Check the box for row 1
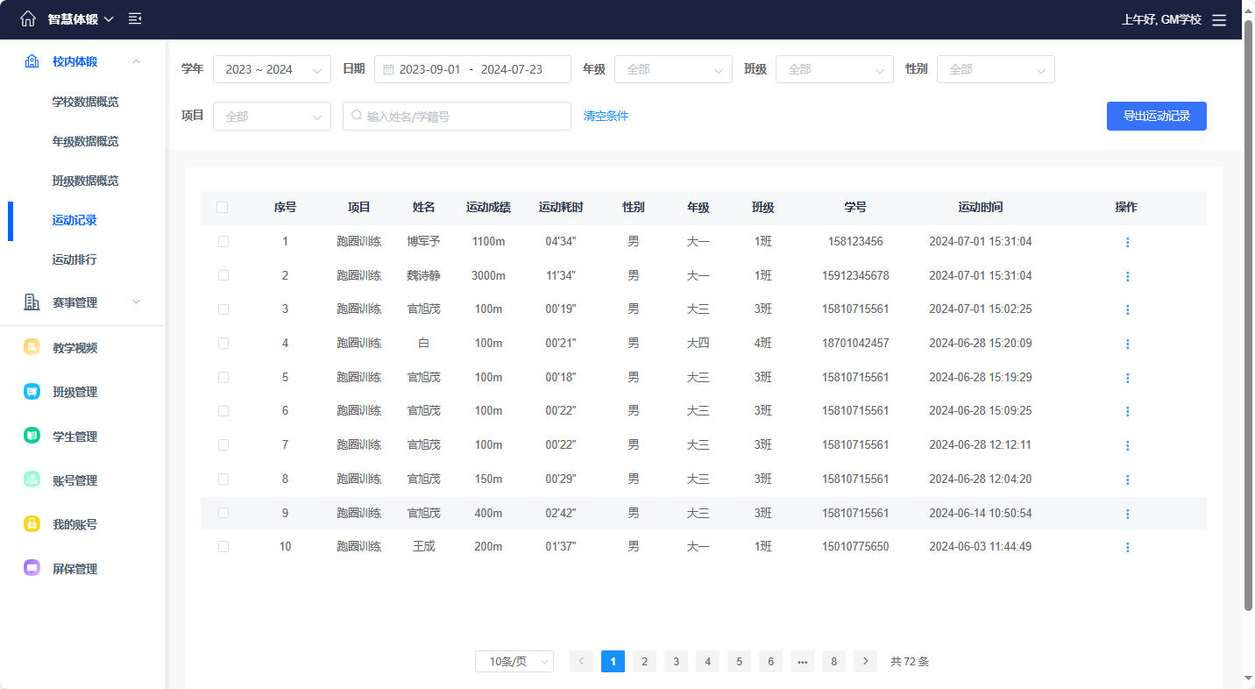The width and height of the screenshot is (1255, 689). pyautogui.click(x=223, y=241)
